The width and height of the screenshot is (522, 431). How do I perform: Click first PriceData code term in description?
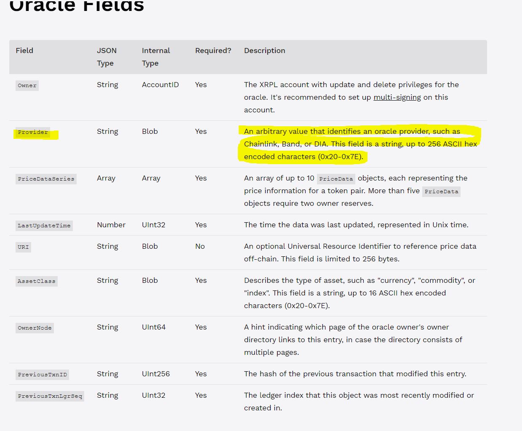[336, 179]
